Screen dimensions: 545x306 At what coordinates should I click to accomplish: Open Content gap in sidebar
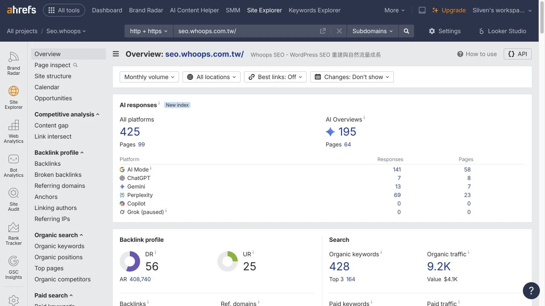(52, 125)
